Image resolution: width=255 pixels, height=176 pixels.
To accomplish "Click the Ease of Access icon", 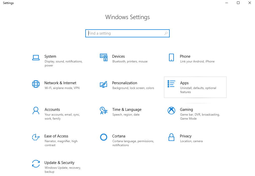I will 36,137.
